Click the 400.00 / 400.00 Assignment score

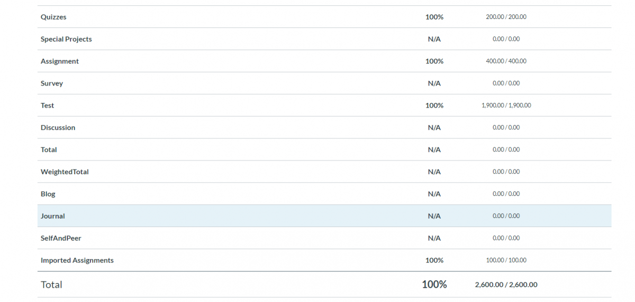pos(506,61)
